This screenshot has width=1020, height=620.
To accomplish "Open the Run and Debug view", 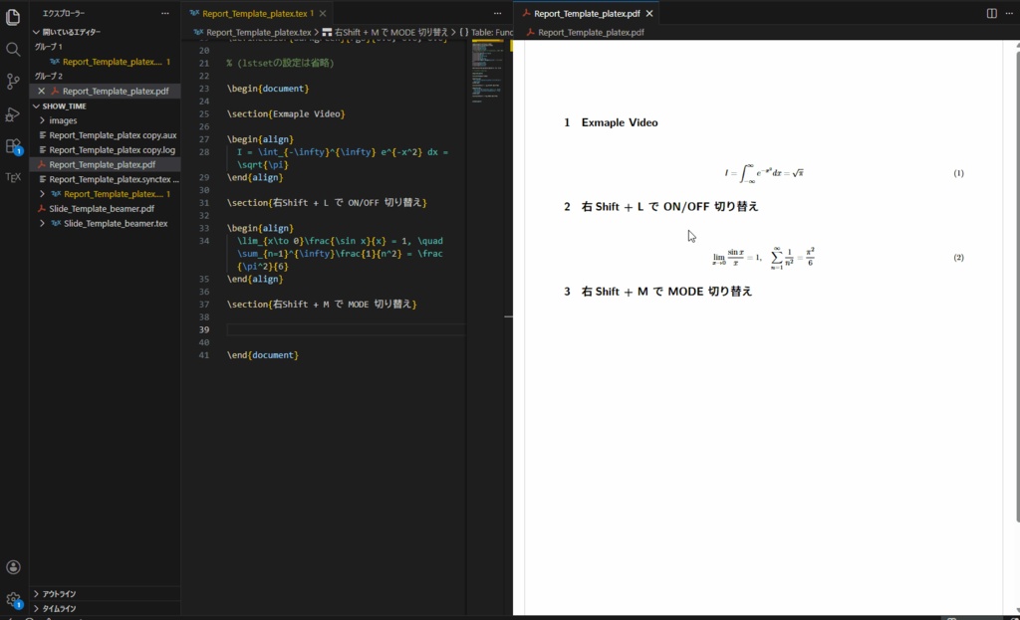I will pos(13,112).
